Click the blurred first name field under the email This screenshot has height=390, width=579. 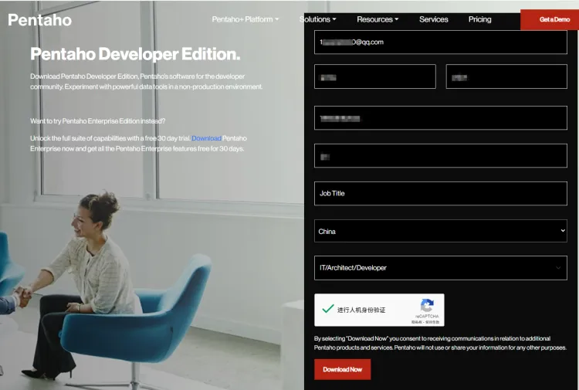coord(374,76)
